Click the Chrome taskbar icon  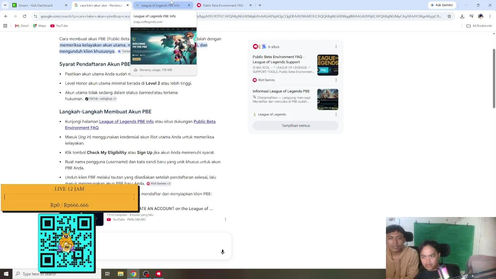133,274
